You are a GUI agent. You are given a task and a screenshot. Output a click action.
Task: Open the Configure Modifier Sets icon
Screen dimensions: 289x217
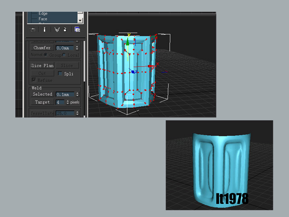point(77,29)
